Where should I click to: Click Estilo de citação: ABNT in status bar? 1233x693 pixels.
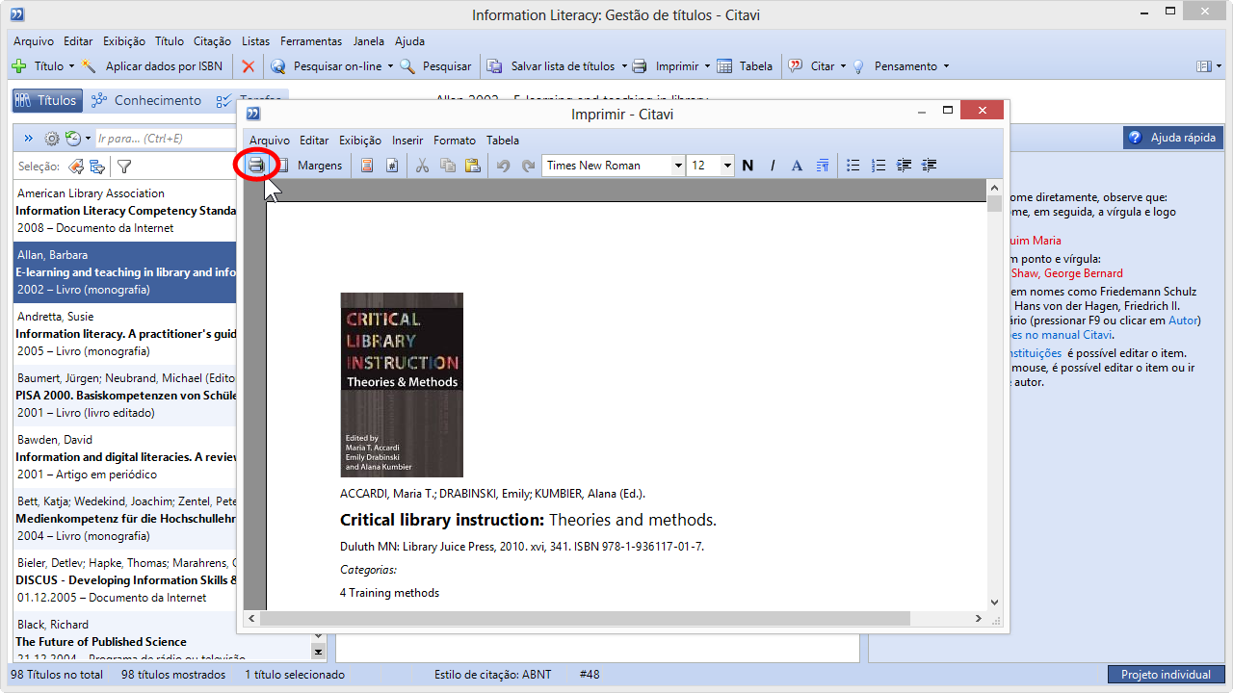coord(493,675)
